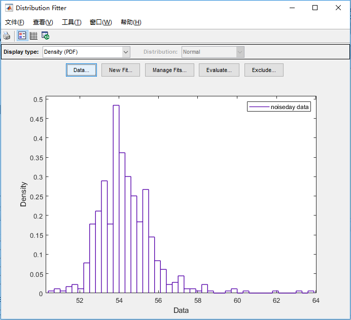Viewport: 351px width, 320px height.
Task: Toggle the legend display toolbar button
Action: tap(22, 35)
